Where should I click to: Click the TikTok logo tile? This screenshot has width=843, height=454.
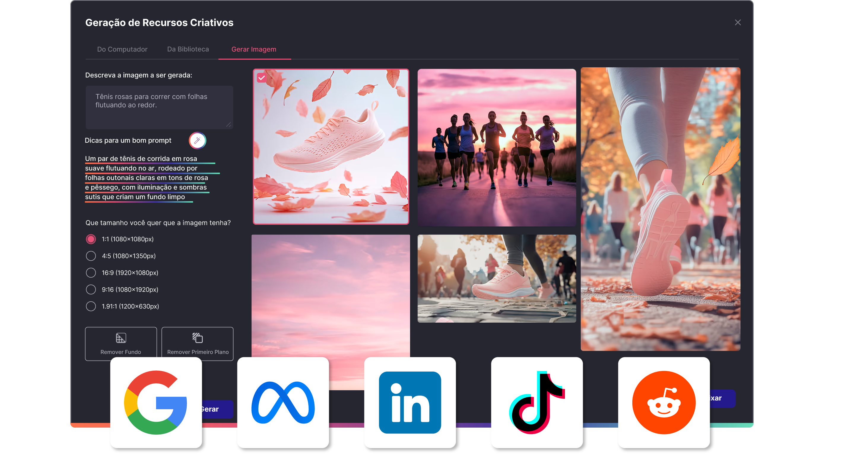(537, 402)
